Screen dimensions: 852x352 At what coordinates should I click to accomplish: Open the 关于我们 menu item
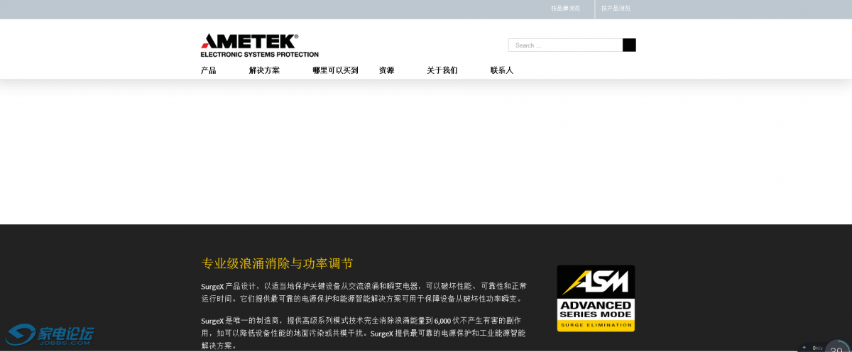coord(442,70)
